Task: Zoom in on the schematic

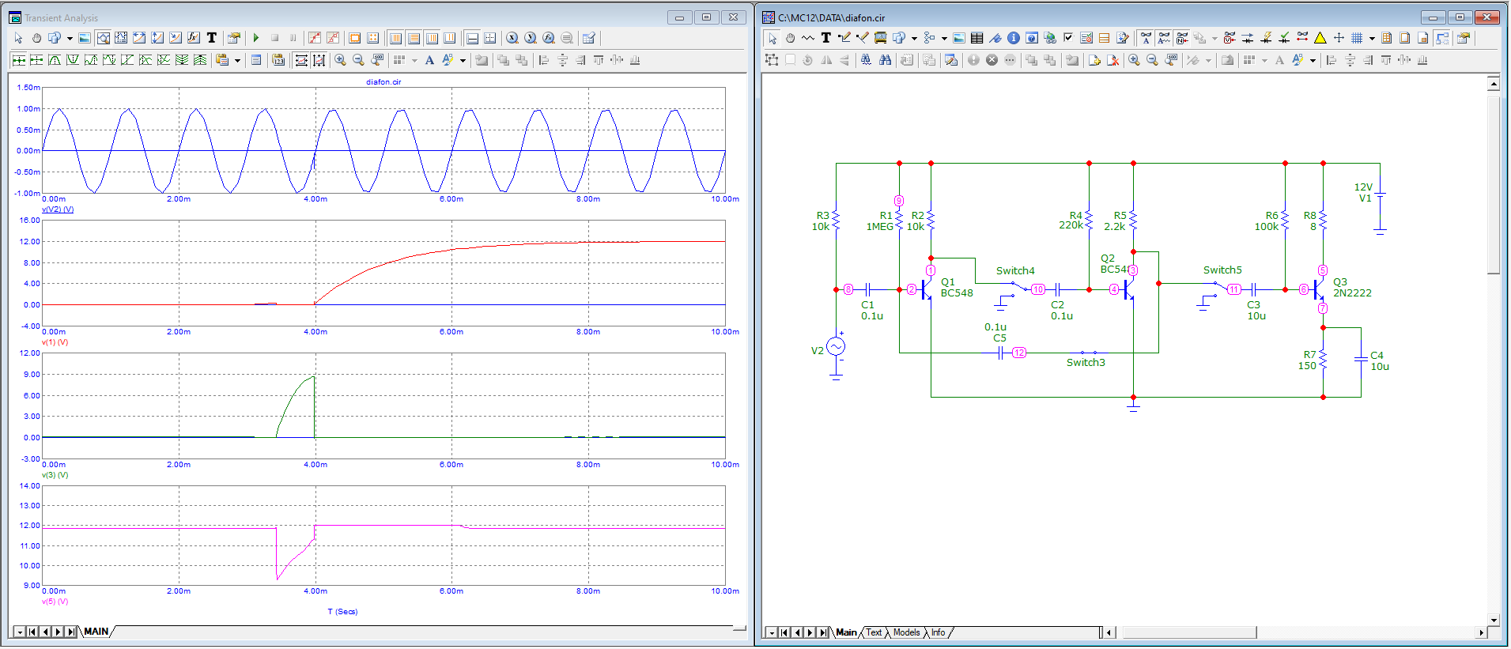Action: pyautogui.click(x=1134, y=60)
